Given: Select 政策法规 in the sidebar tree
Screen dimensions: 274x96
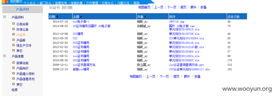Looking at the screenshot, I should pyautogui.click(x=22, y=63).
